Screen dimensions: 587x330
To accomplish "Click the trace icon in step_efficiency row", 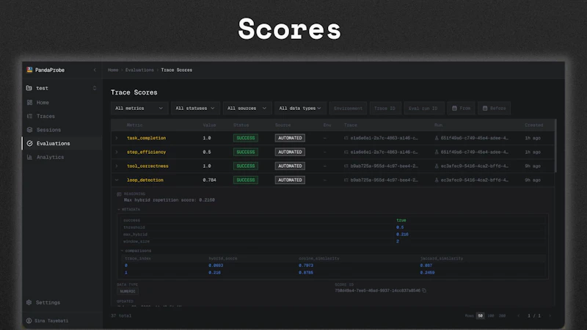I will point(346,152).
